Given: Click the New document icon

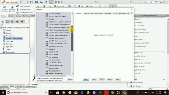Looking at the screenshot, I should (x=27, y=2).
